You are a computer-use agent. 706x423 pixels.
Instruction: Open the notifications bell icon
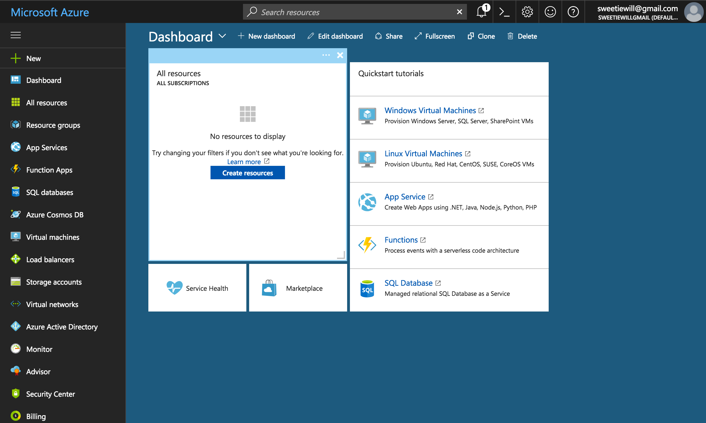pos(481,12)
